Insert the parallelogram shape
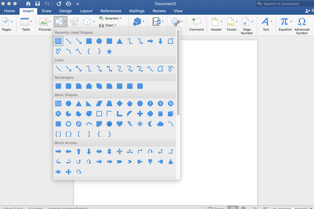 click(99, 103)
